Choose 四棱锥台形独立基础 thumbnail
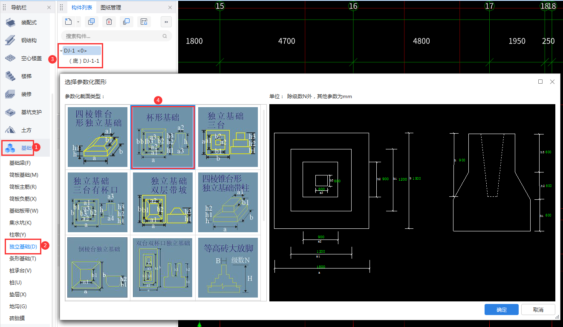 (x=98, y=137)
